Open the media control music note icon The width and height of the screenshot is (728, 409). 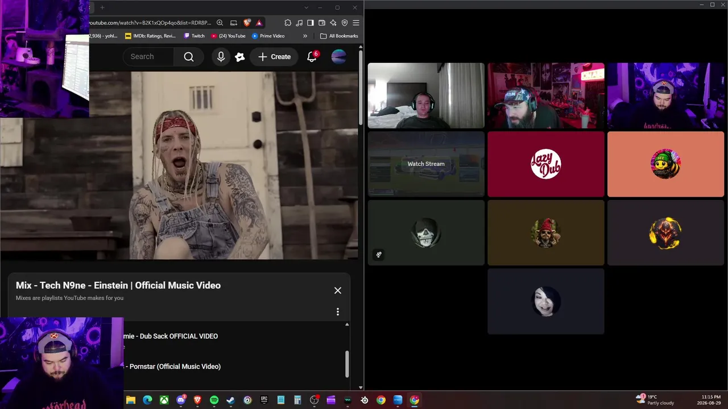tap(299, 23)
